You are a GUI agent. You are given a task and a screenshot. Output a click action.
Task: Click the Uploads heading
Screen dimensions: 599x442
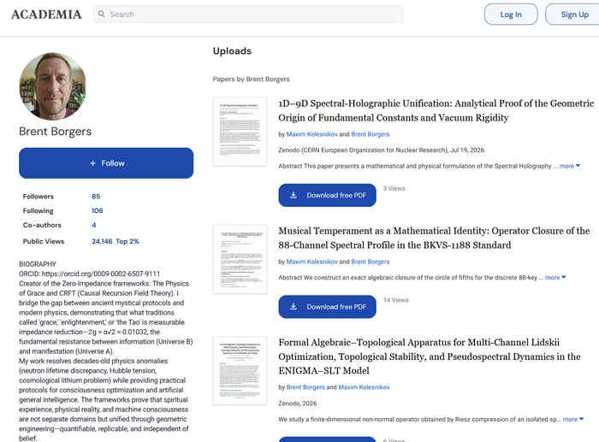[232, 50]
